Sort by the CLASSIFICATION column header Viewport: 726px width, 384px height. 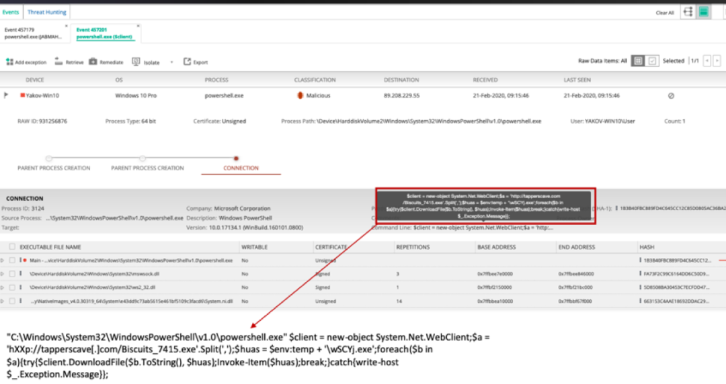pyautogui.click(x=315, y=80)
